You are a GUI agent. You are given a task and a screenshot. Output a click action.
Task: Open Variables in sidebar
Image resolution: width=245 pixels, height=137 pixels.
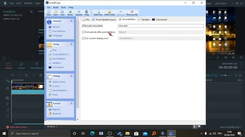pyautogui.click(x=55, y=63)
